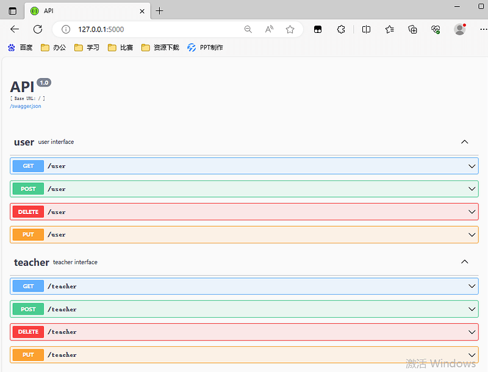This screenshot has height=372, width=488.
Task: Open the 办公 bookmarks folder
Action: point(54,48)
